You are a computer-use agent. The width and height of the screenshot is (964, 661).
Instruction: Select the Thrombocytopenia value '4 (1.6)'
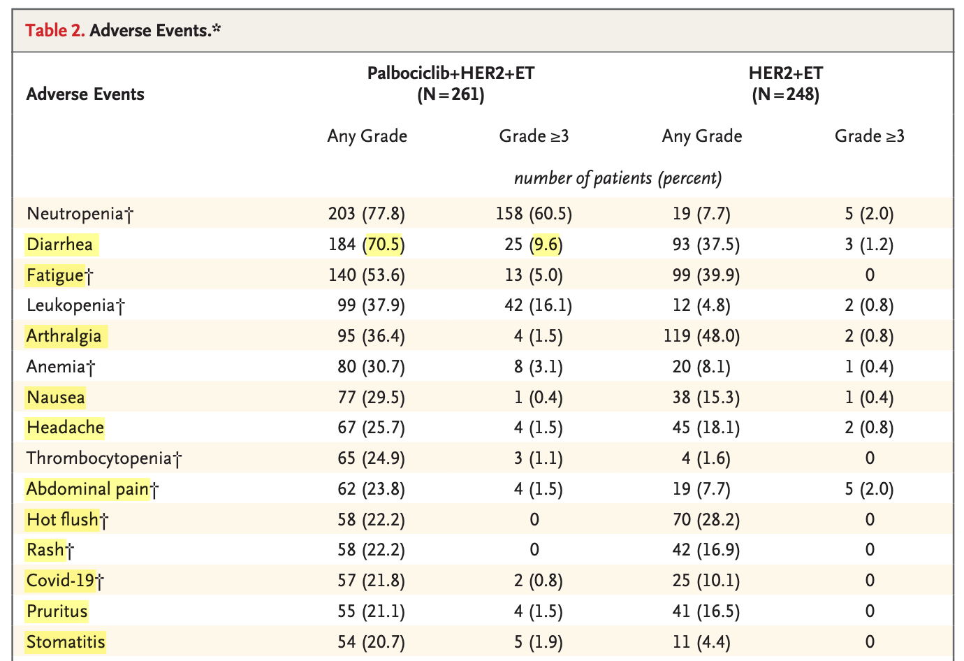coord(706,458)
